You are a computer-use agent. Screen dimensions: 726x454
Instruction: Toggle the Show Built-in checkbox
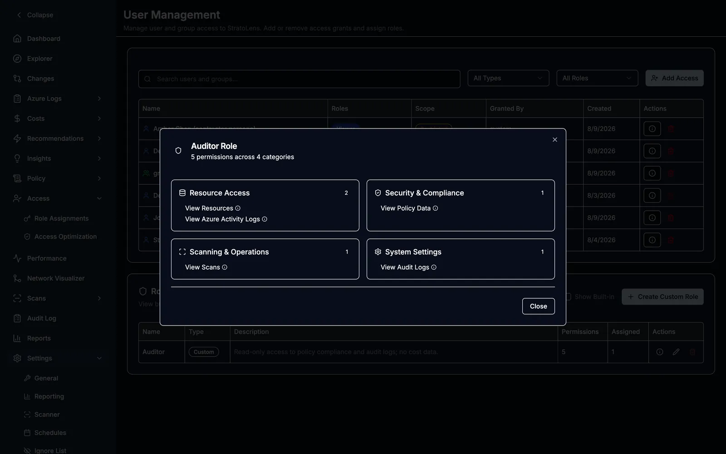click(568, 297)
